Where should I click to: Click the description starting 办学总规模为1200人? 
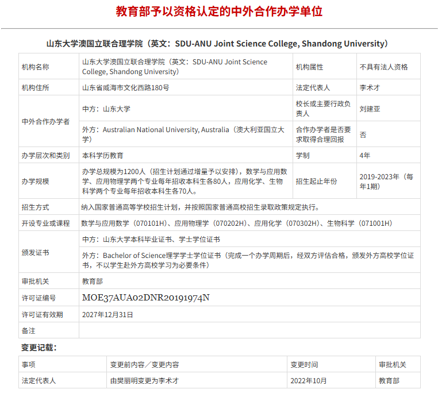pyautogui.click(x=185, y=182)
